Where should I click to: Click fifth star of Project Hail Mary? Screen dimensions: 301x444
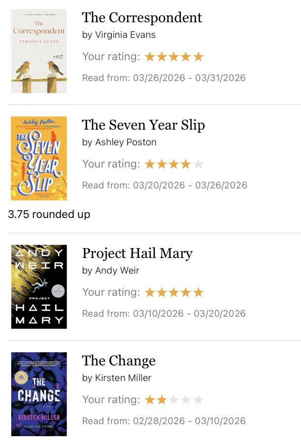[x=199, y=292]
